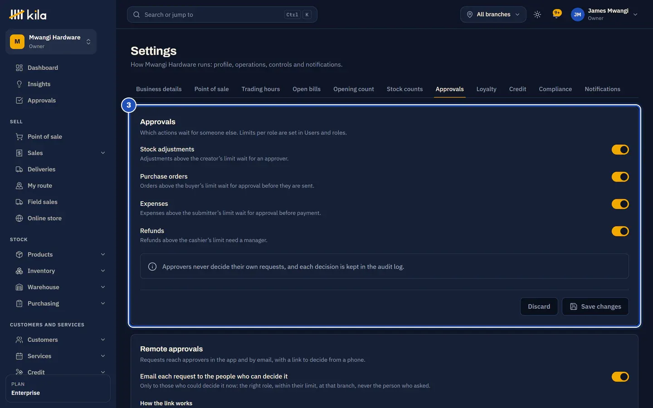653x408 pixels.
Task: Open the James Mwangi account menu
Action: point(604,15)
